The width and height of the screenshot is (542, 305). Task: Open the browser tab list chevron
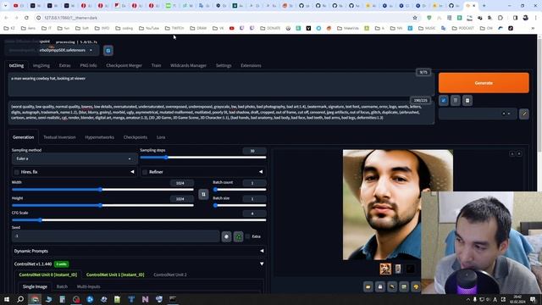[x=5, y=6]
